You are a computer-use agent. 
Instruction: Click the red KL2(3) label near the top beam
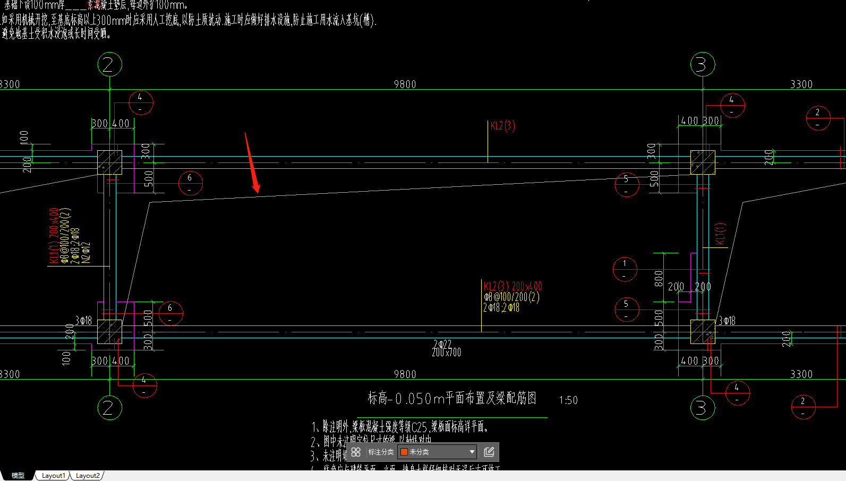(502, 126)
